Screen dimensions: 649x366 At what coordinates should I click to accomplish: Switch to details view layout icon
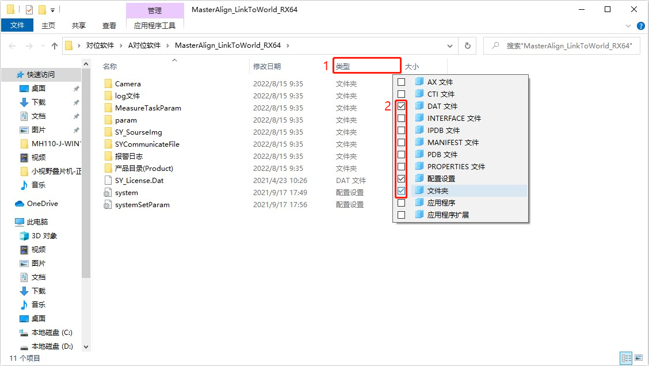625,358
